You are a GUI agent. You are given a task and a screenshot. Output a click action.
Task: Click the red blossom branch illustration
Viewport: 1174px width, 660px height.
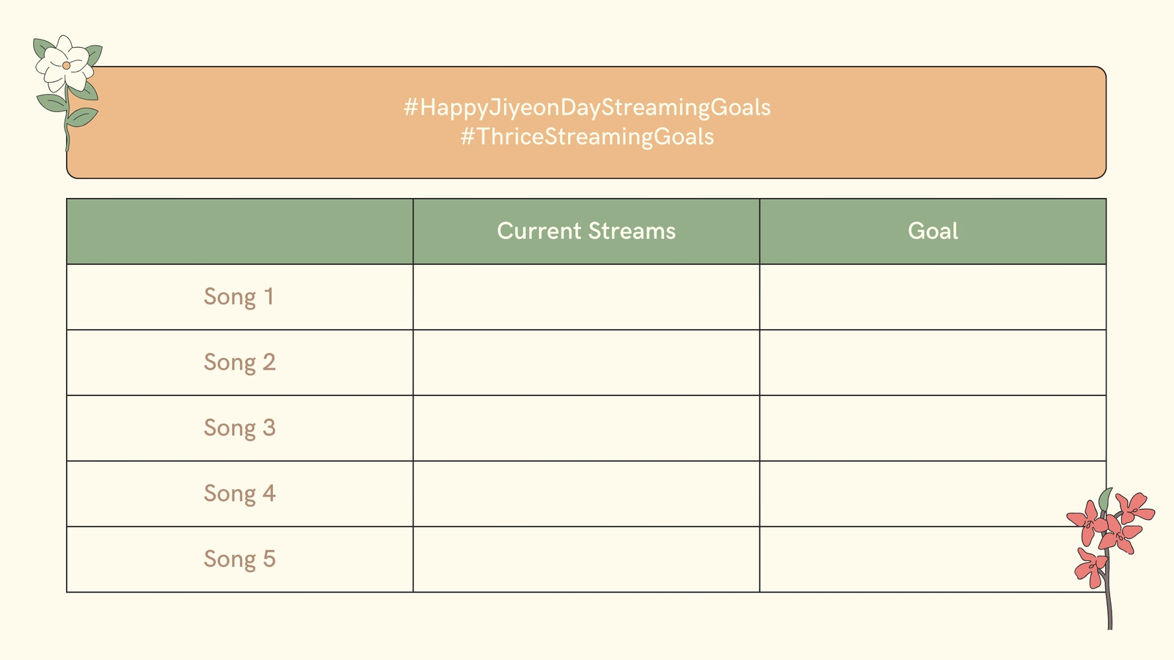(x=1110, y=559)
